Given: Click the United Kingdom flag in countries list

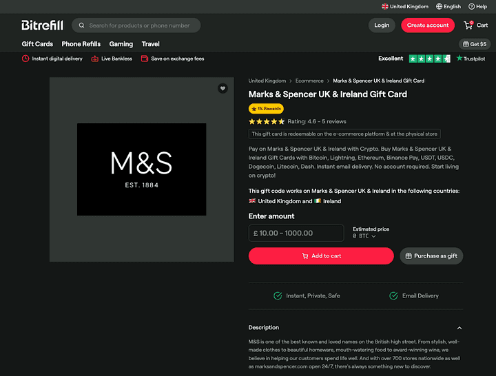Looking at the screenshot, I should pos(252,201).
